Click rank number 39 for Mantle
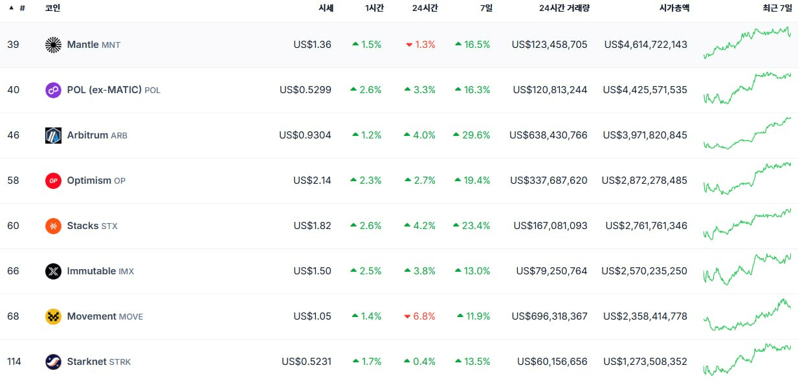This screenshot has height=383, width=800. [x=13, y=45]
